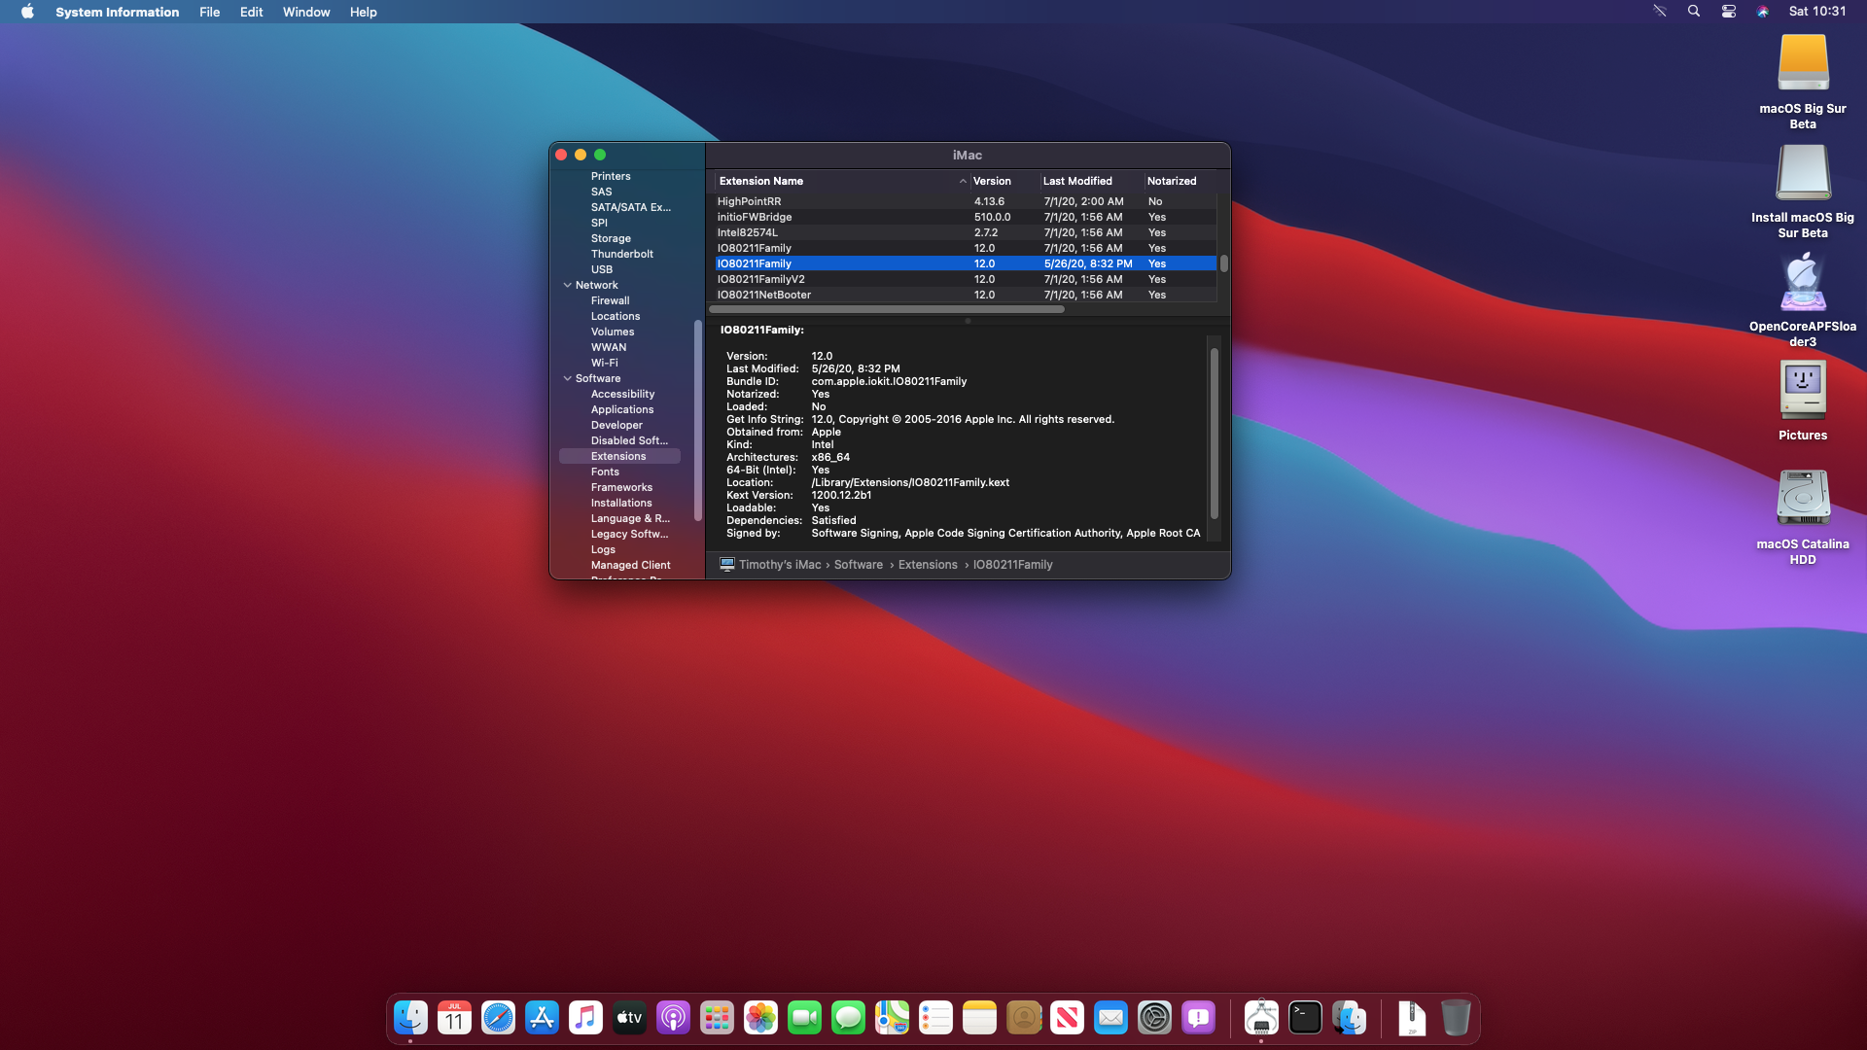Image resolution: width=1867 pixels, height=1050 pixels.
Task: Open Control Center in the menu bar
Action: pyautogui.click(x=1728, y=12)
